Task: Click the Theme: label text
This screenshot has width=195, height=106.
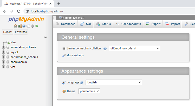Action: coord(71,91)
